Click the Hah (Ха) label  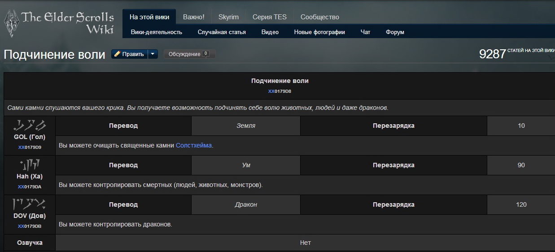coord(30,177)
